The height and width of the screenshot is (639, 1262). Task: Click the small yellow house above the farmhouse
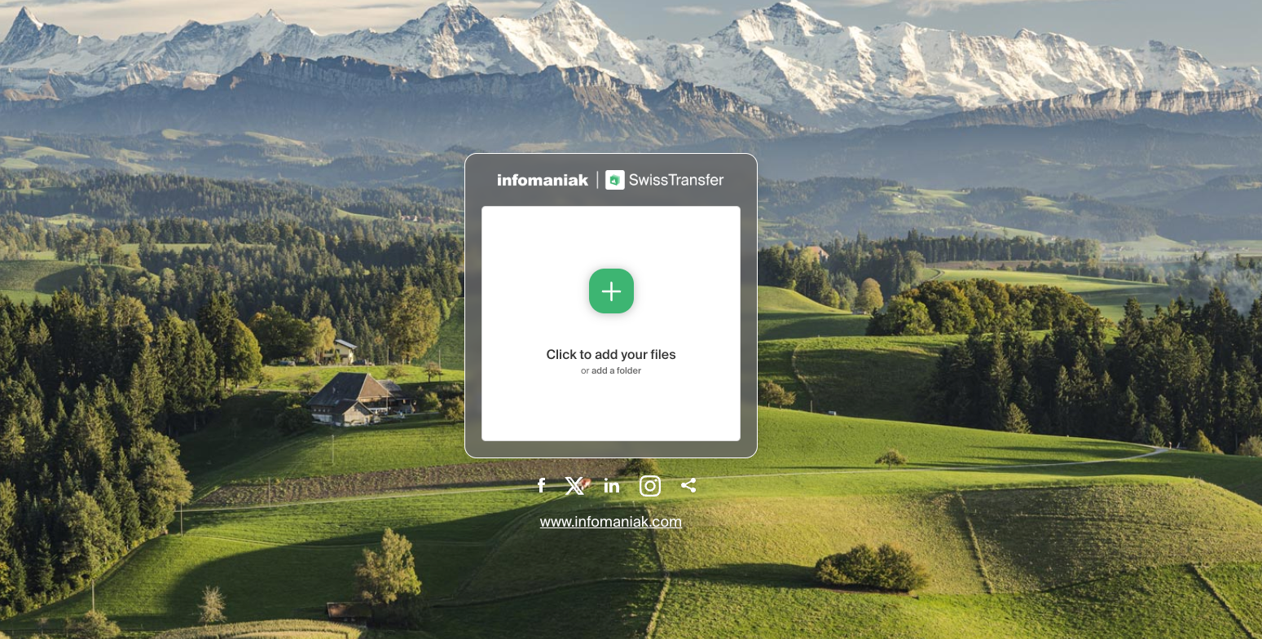(x=343, y=351)
